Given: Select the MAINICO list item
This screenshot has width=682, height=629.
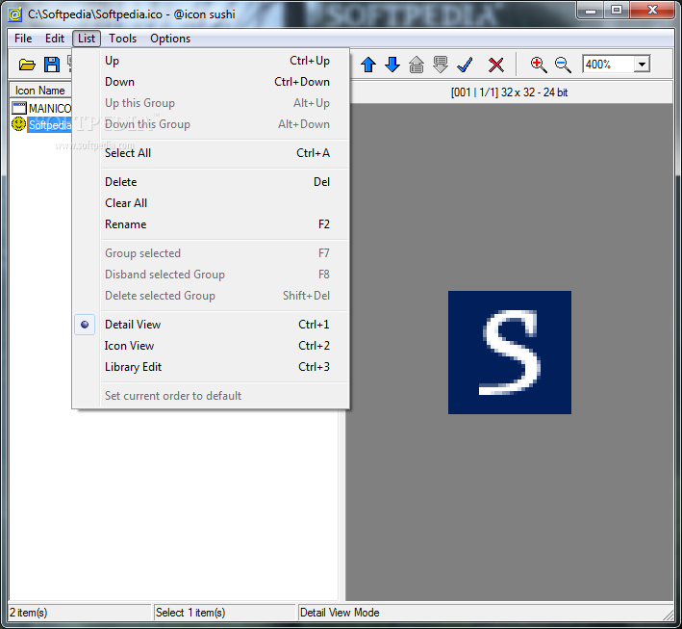Looking at the screenshot, I should click(x=41, y=108).
